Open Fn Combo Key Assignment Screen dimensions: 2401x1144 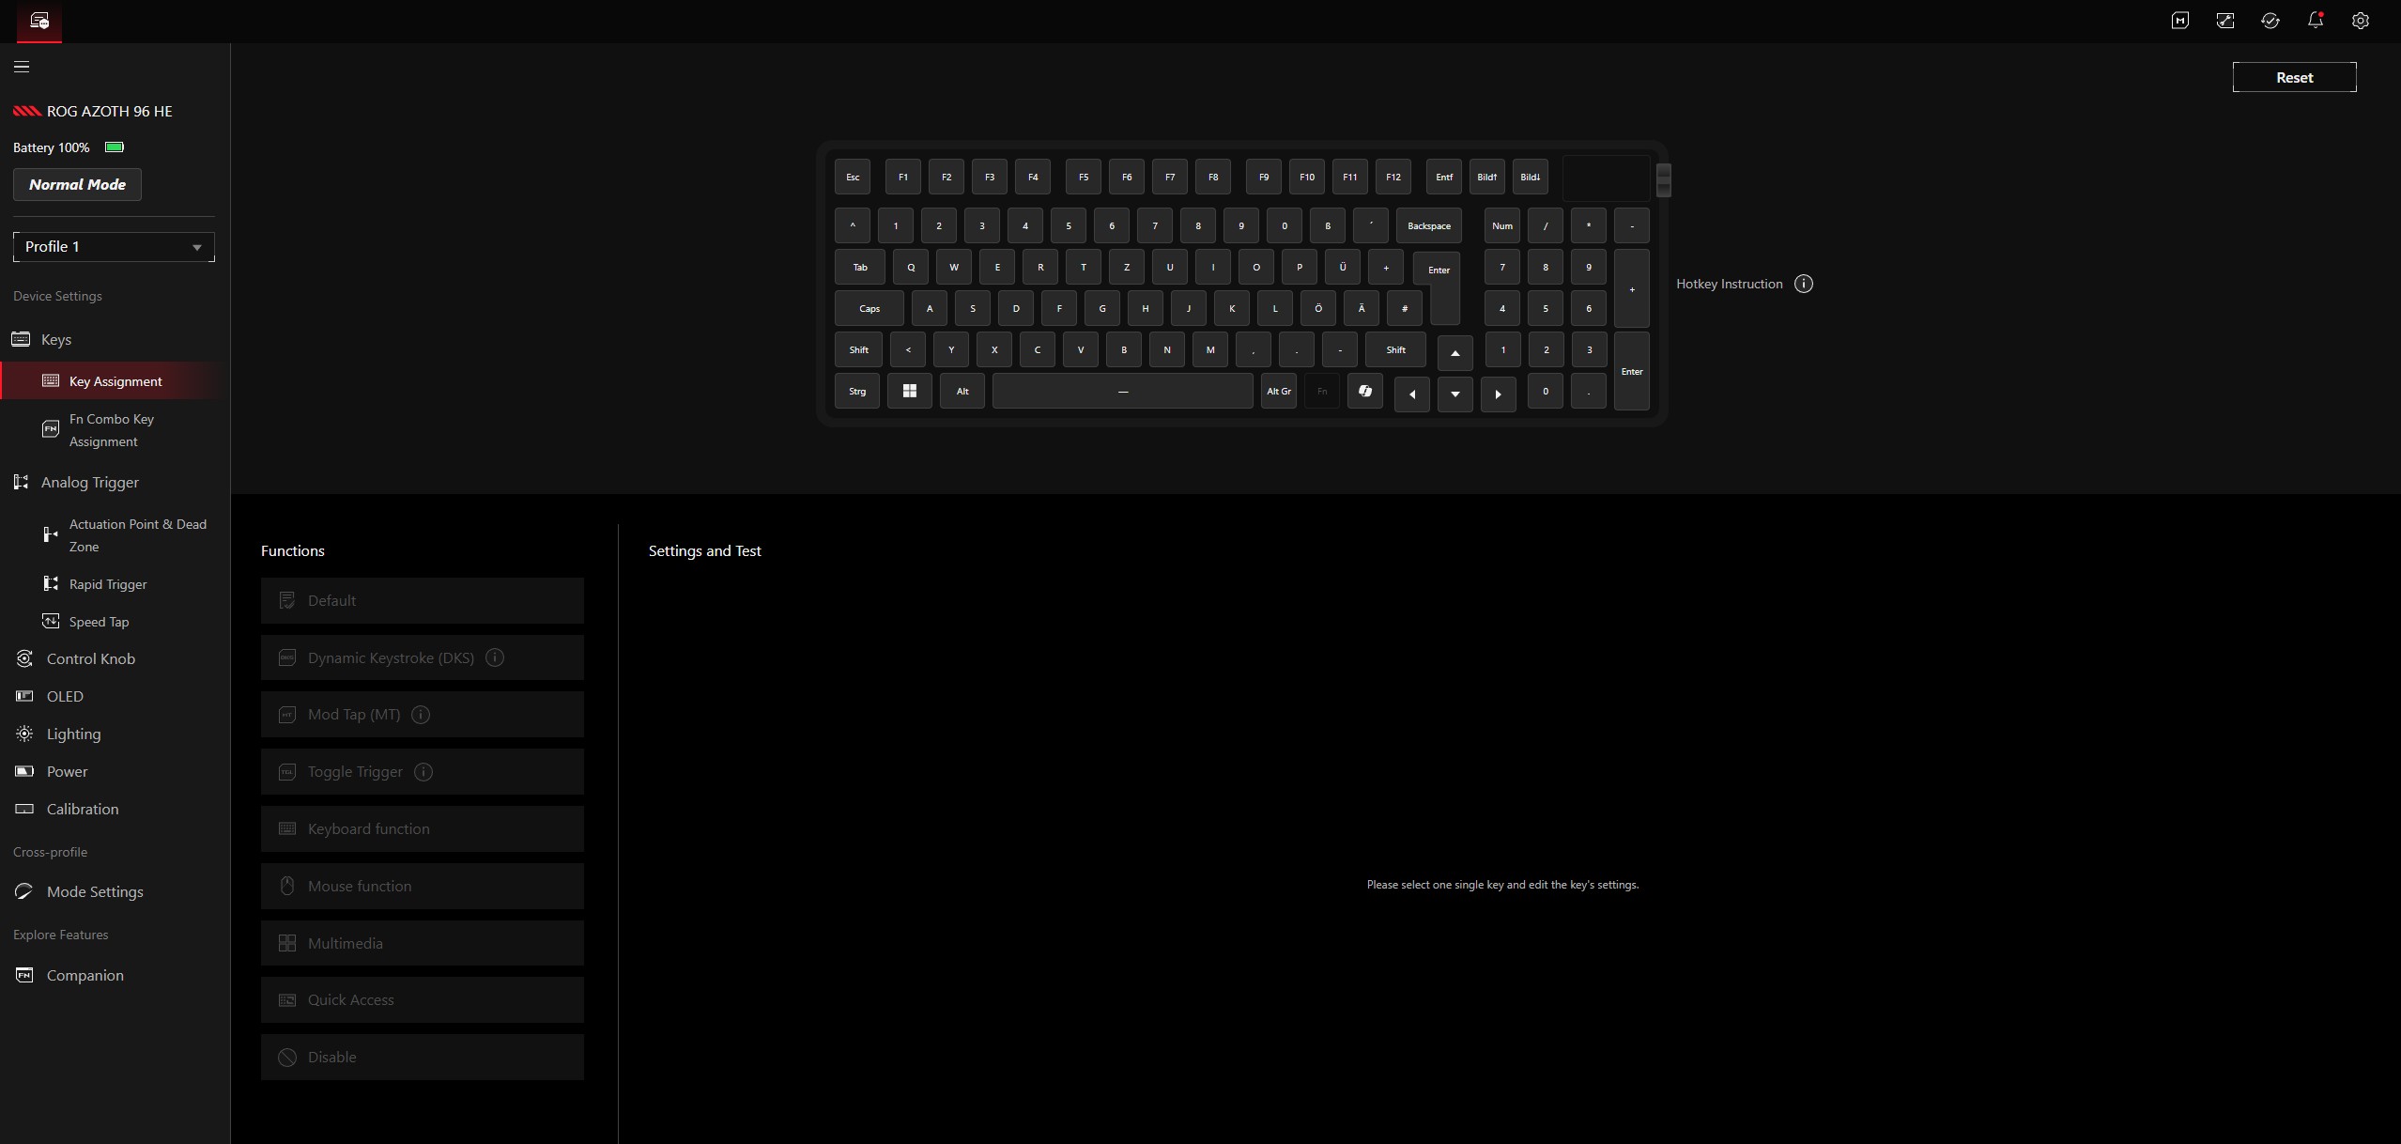(111, 430)
